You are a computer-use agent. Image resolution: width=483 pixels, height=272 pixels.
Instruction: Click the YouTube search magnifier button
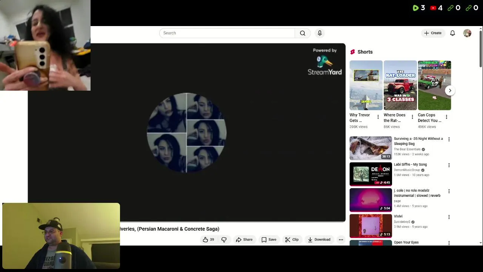coord(303,33)
